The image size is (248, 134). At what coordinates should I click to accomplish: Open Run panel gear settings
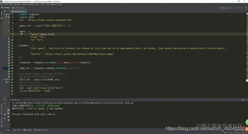pyautogui.click(x=243, y=100)
